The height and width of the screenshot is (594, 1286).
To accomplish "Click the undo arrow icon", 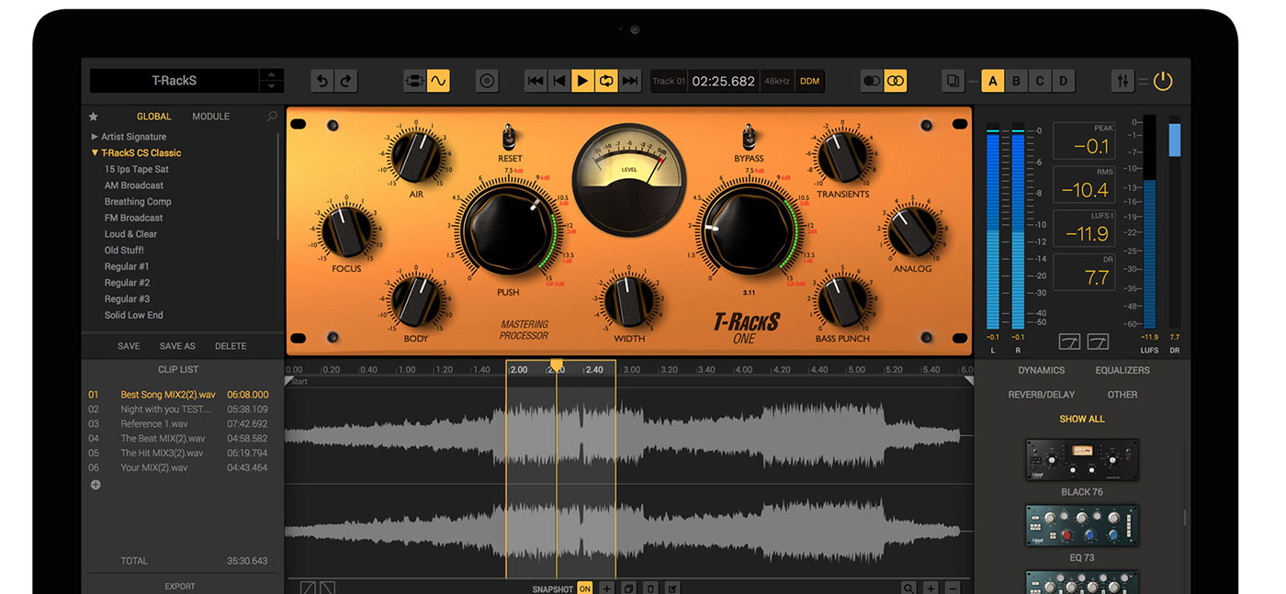I will pos(322,81).
